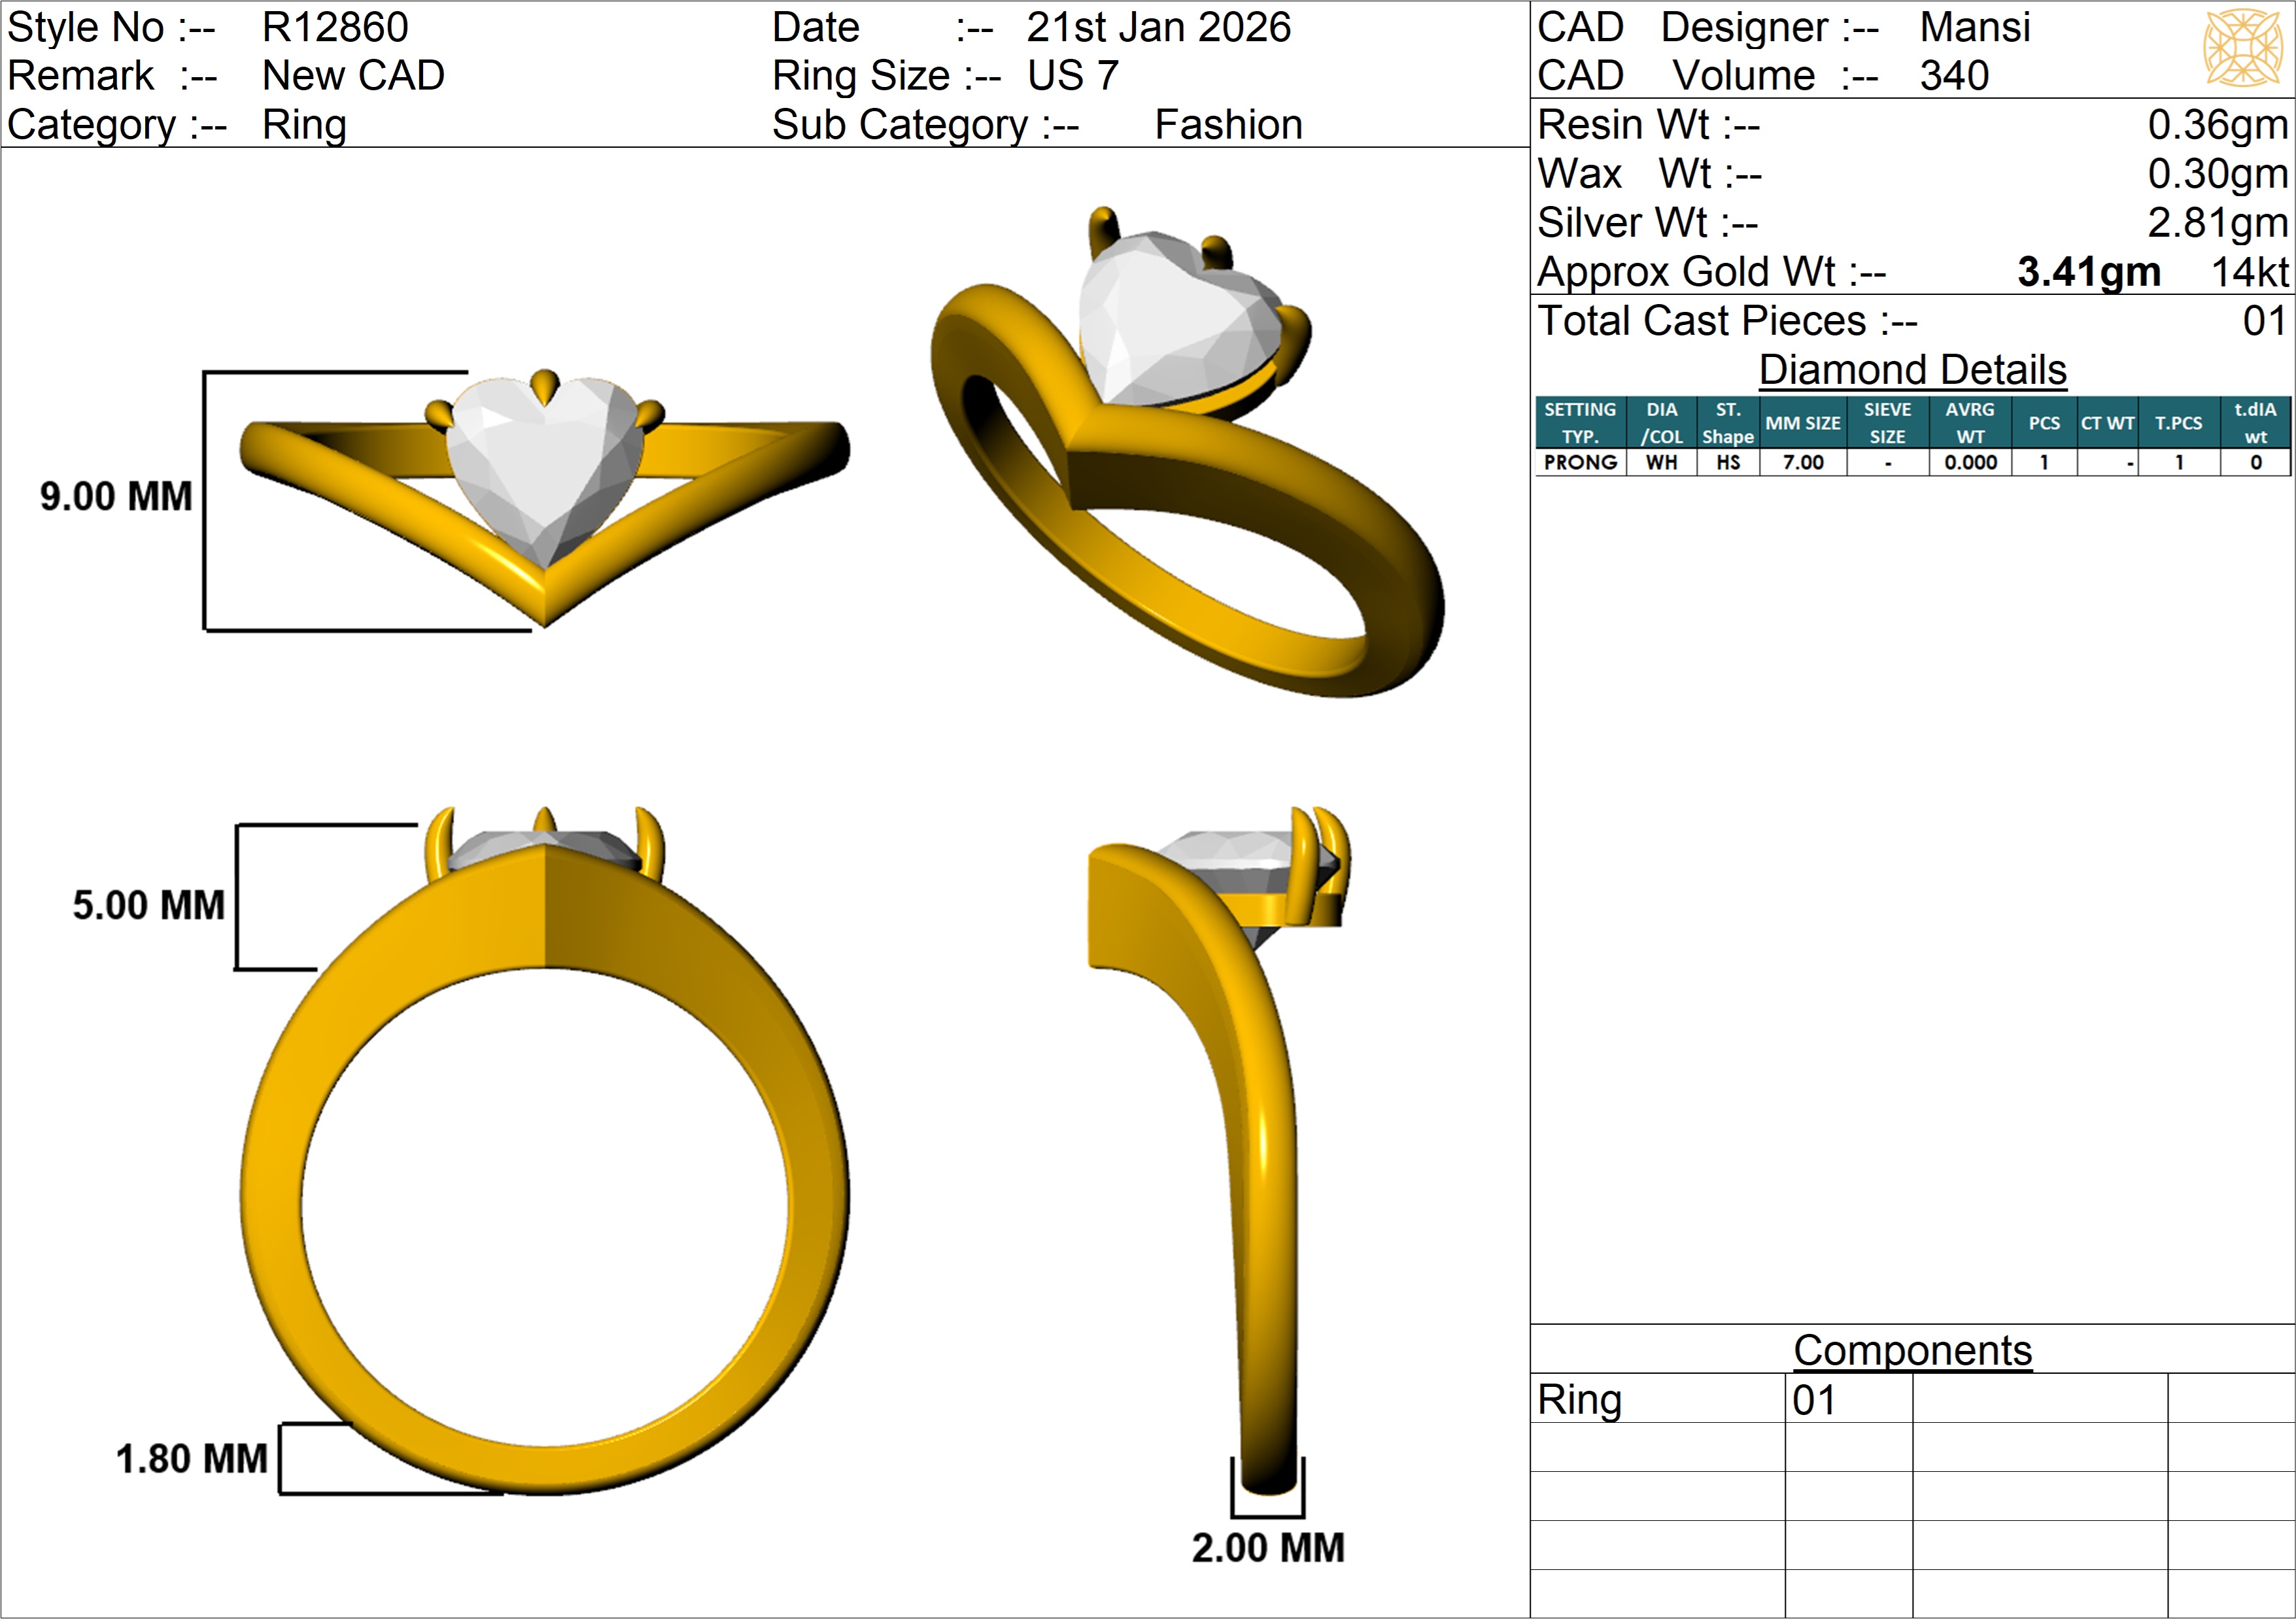The image size is (2296, 1619).
Task: Click the 1.80 MM shank thickness label
Action: [x=191, y=1459]
